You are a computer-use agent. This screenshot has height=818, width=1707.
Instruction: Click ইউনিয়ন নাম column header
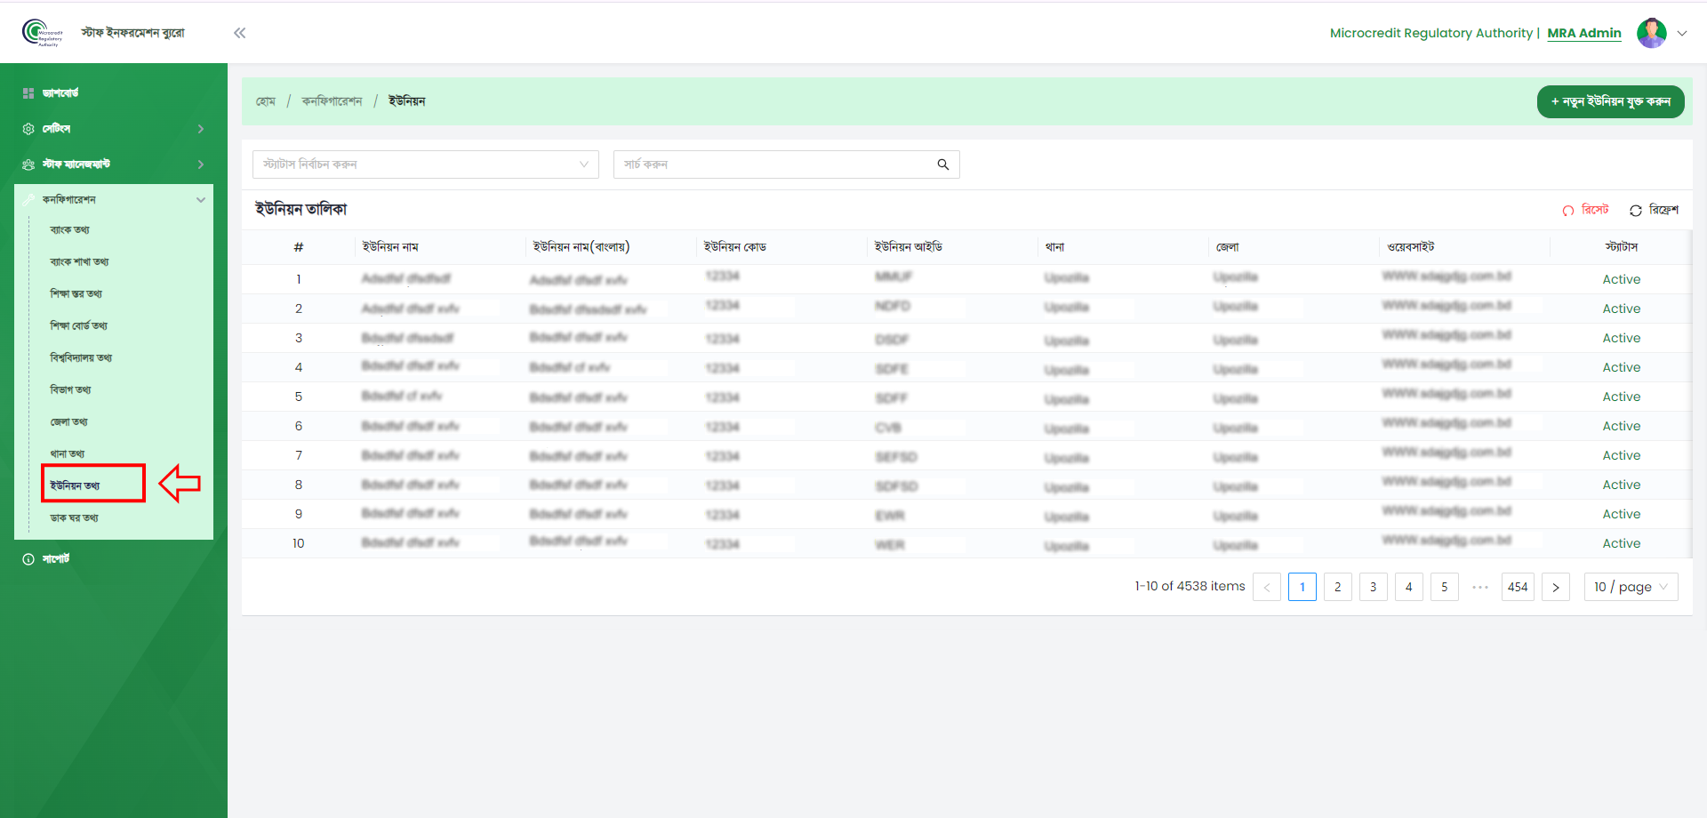[390, 247]
